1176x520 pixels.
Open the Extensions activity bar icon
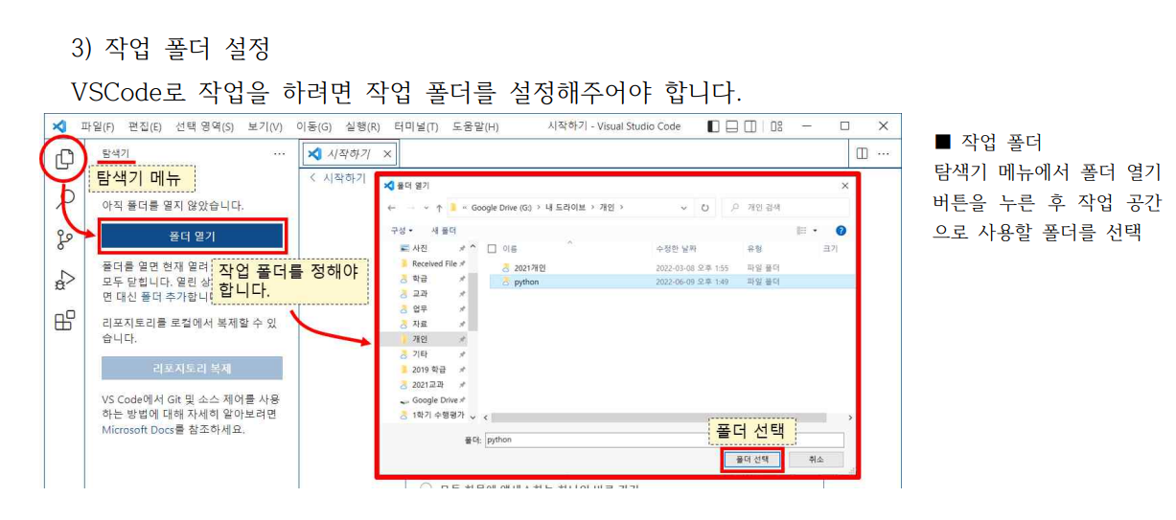[64, 321]
